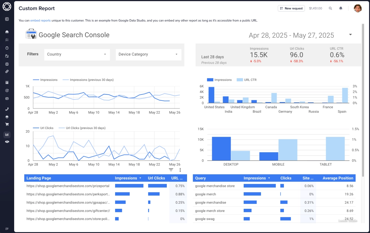
Task: Click the URL CTR legend swatch in country chart
Action: [240, 80]
